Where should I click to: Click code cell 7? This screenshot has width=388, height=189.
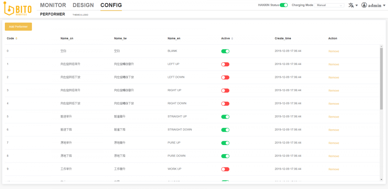pos(8,143)
